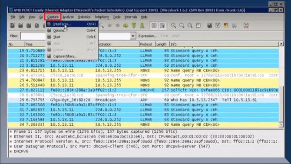The image size is (291, 164).
Task: Open the File menu
Action: click(13, 17)
